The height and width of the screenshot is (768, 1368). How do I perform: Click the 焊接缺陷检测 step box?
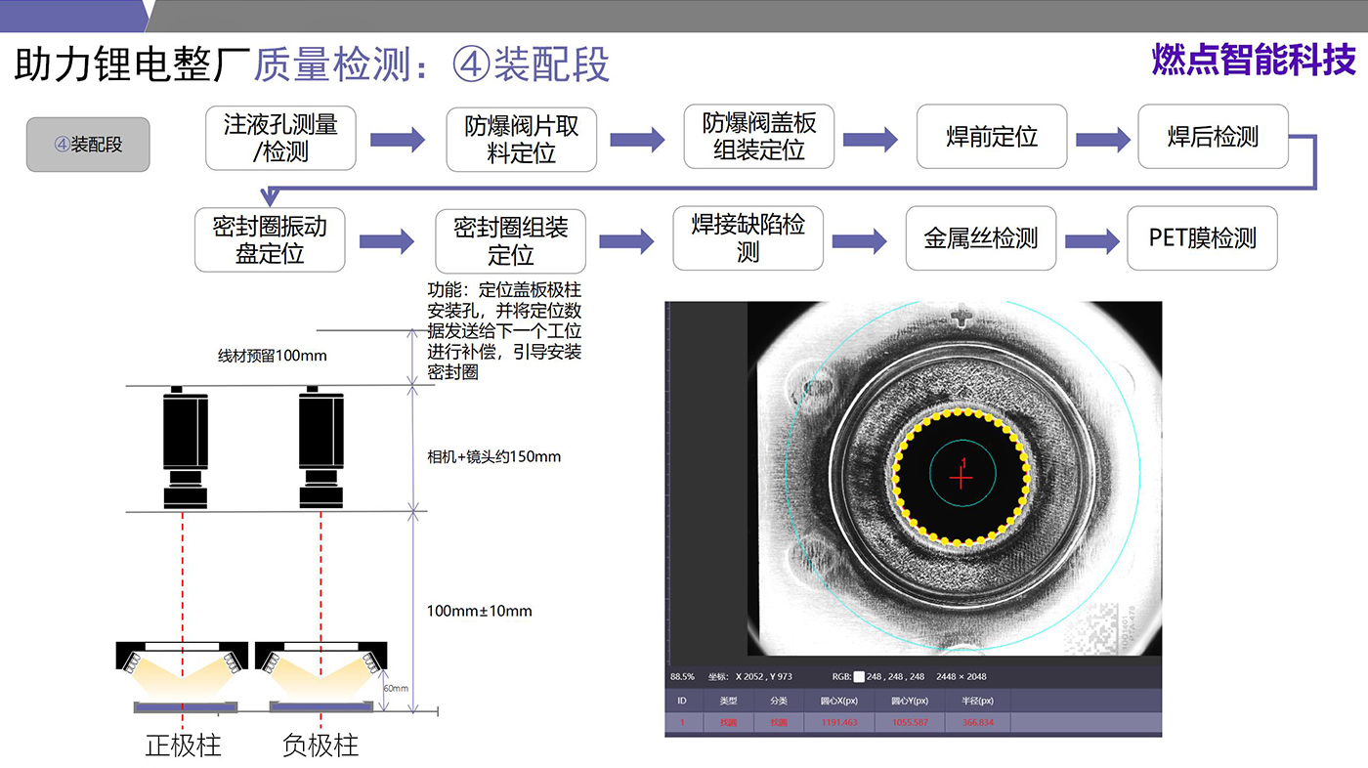point(748,238)
